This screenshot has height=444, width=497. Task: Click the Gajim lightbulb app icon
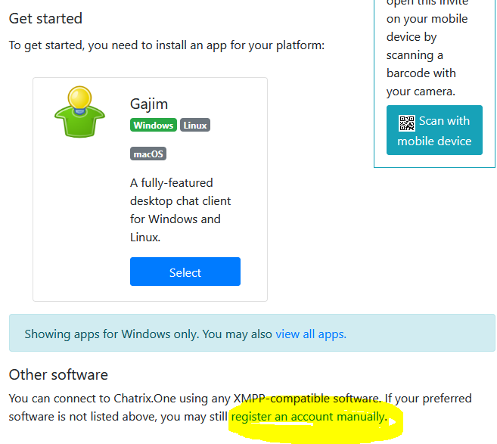pyautogui.click(x=79, y=111)
